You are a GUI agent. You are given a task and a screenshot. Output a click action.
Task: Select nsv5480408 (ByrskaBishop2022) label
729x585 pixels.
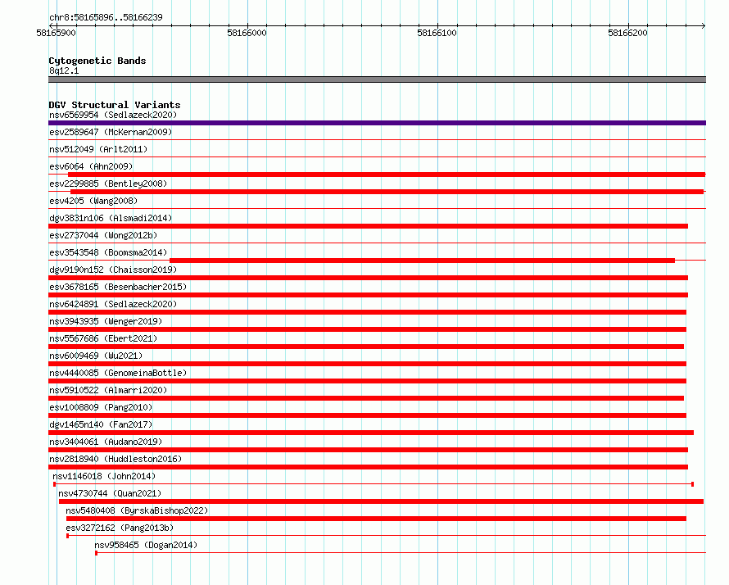pos(137,510)
